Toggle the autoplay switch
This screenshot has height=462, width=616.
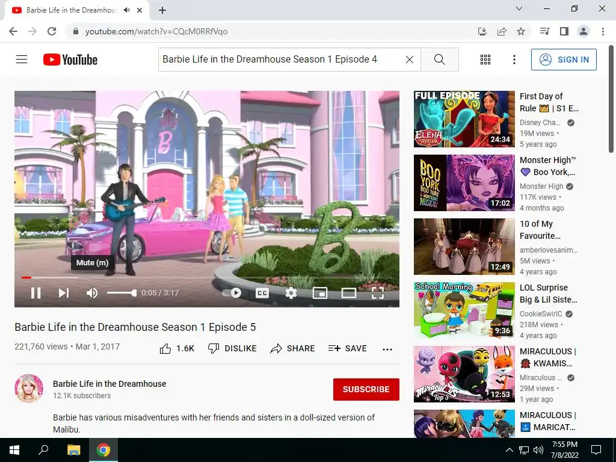coord(232,293)
